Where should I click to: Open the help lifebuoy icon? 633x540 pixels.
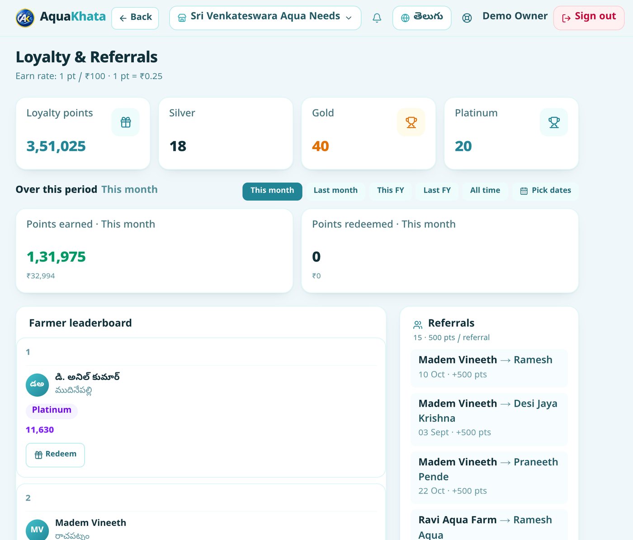point(467,18)
